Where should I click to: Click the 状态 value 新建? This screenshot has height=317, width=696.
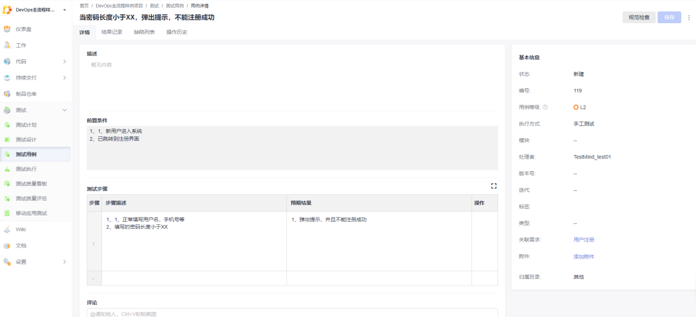pyautogui.click(x=578, y=74)
